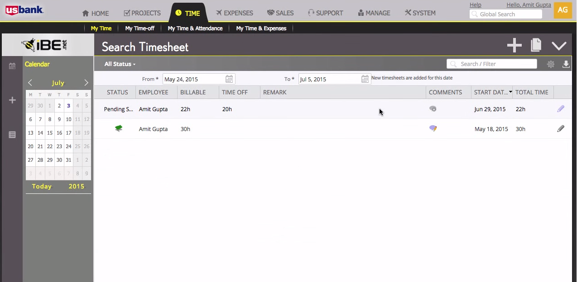Click the download export icon

[x=566, y=64]
